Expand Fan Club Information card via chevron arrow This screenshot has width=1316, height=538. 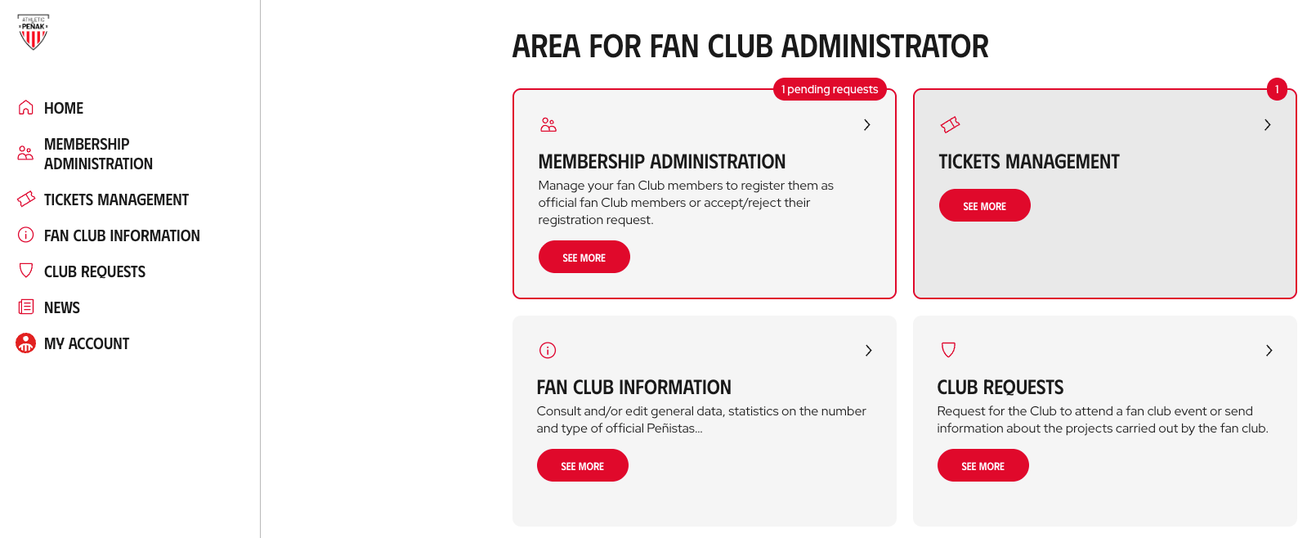[x=869, y=351]
